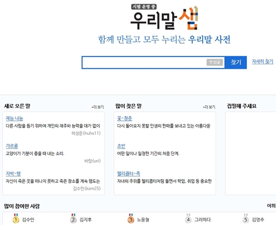This screenshot has height=225, width=276.
Task: Click the 많이 참여한 사람 heading
Action: coord(22,206)
